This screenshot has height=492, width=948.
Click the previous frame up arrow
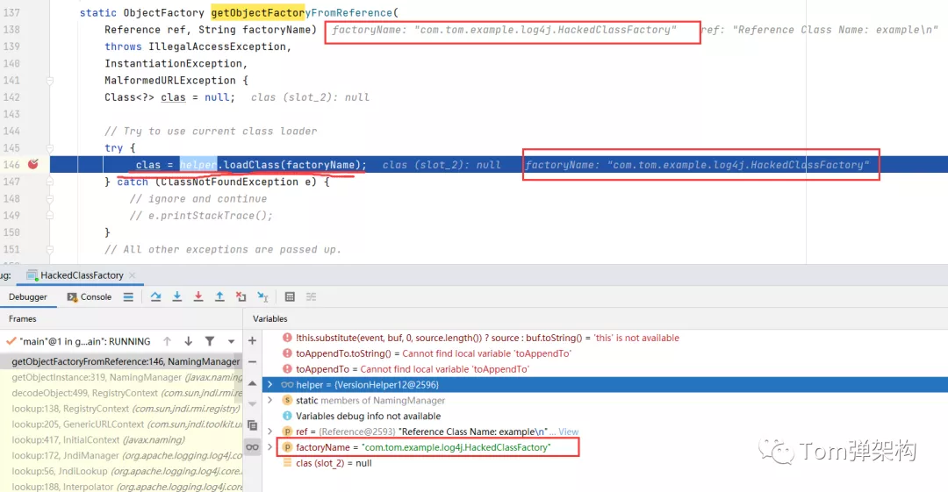coord(168,341)
